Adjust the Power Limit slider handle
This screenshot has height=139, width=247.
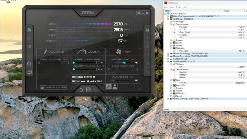coord(124,63)
